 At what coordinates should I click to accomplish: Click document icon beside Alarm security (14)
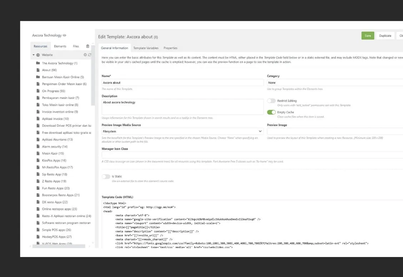(38, 146)
